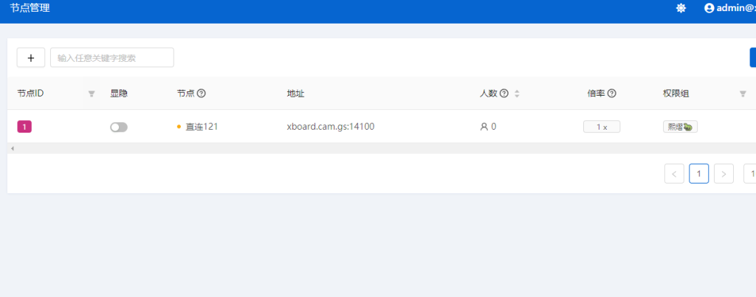Click the 熙熠 permission group tag
756x297 pixels.
coord(679,127)
